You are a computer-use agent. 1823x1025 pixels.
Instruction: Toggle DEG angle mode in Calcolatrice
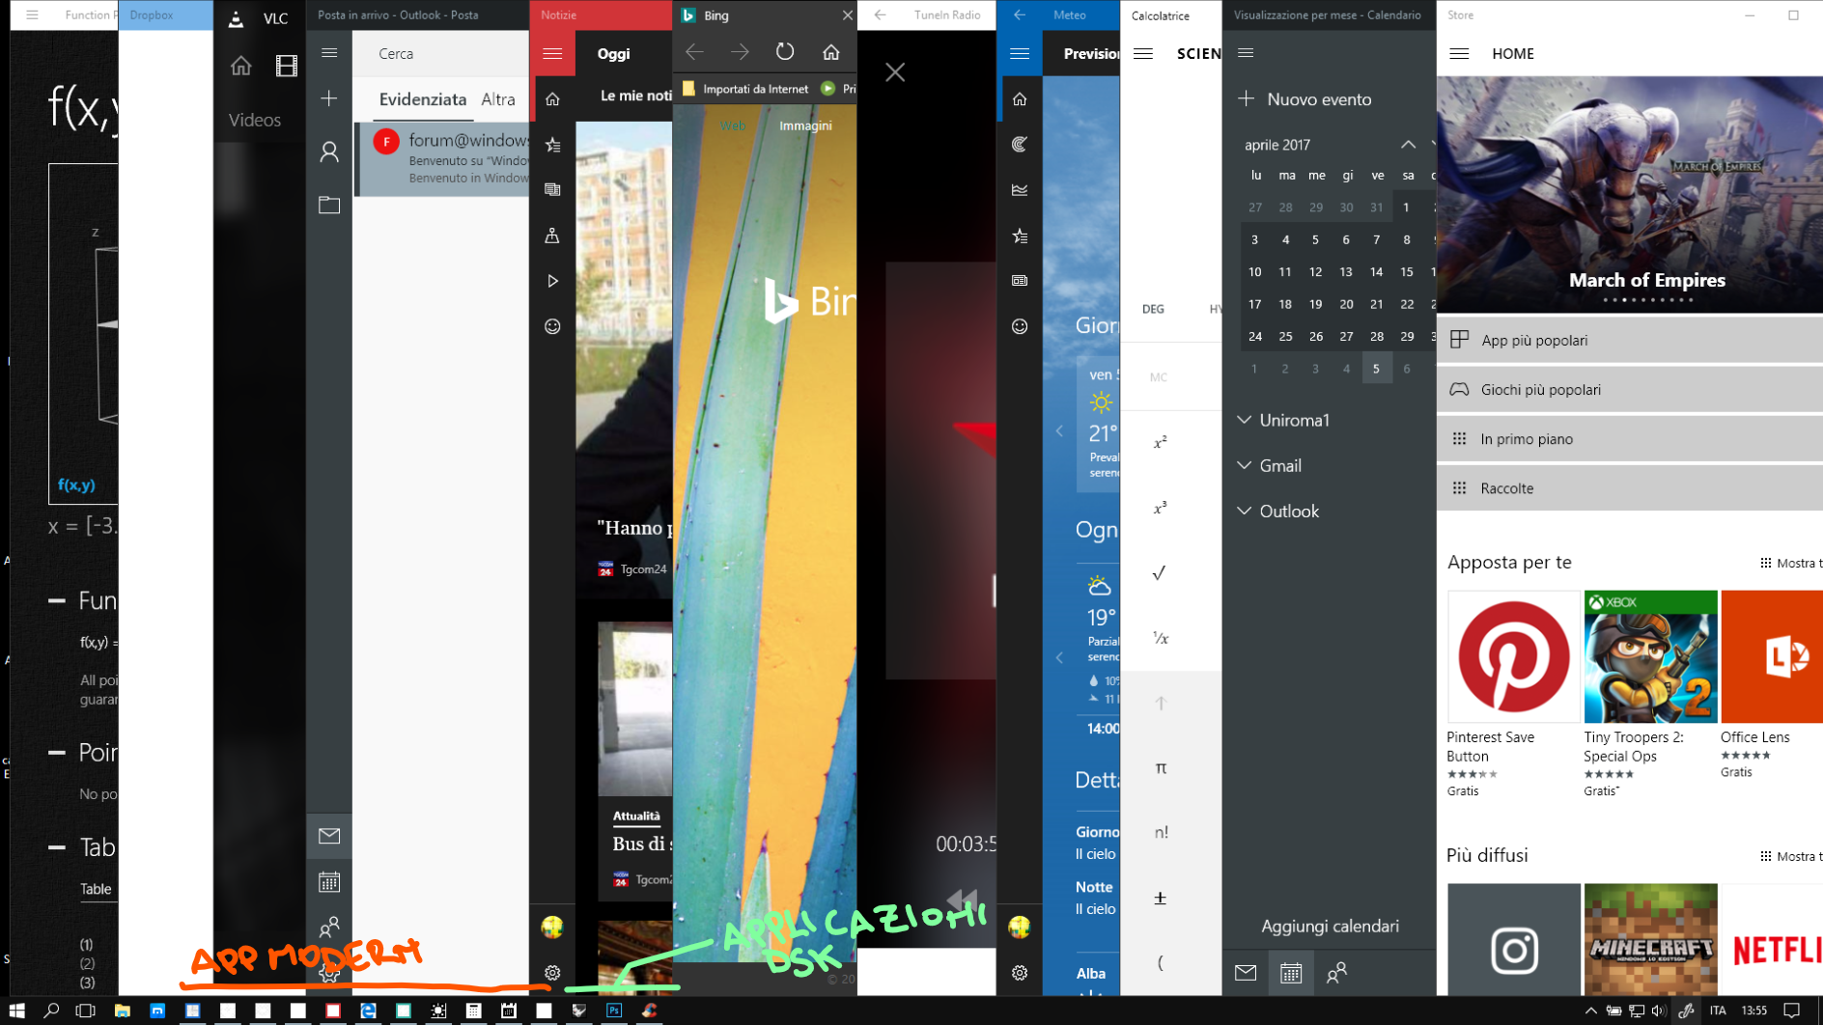tap(1153, 309)
